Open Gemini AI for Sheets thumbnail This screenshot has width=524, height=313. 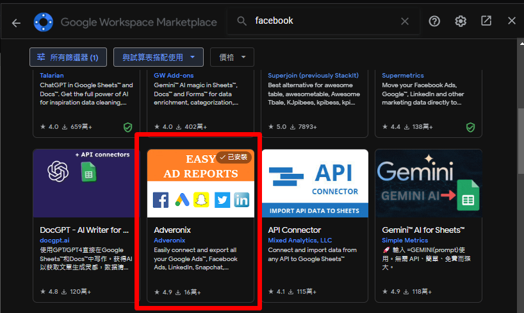click(429, 183)
